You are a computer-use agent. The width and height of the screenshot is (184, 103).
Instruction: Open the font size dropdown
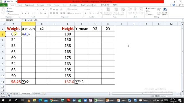click(x=41, y=9)
